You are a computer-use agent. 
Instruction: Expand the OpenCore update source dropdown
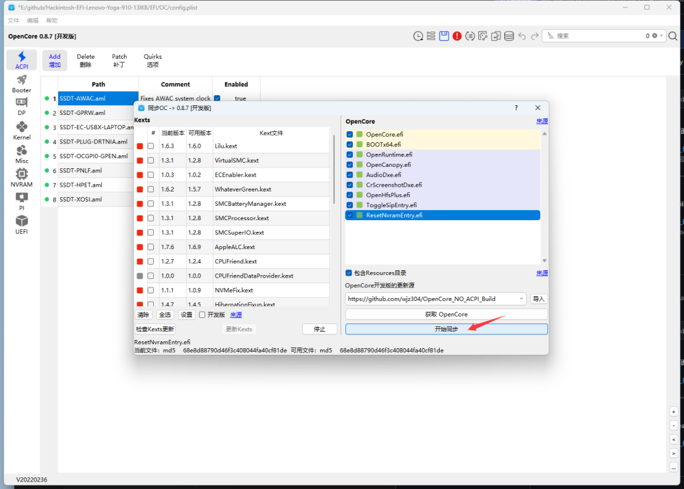coord(521,299)
